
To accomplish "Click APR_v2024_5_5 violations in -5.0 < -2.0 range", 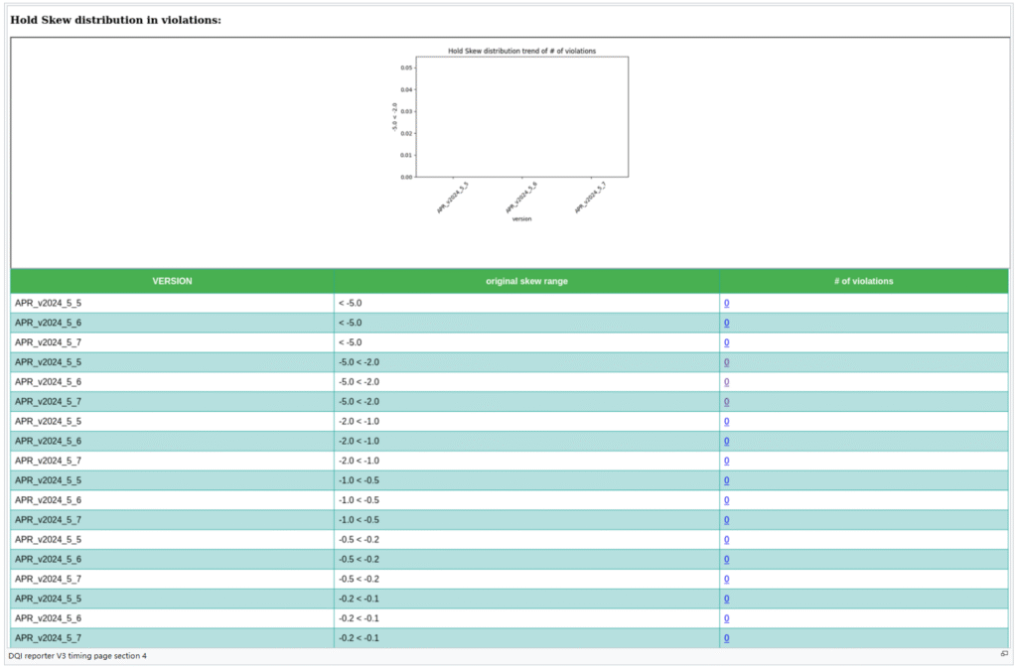I will pyautogui.click(x=726, y=362).
